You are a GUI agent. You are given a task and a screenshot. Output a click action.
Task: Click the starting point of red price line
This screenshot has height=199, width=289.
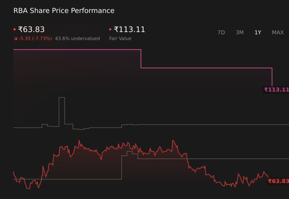click(14, 171)
